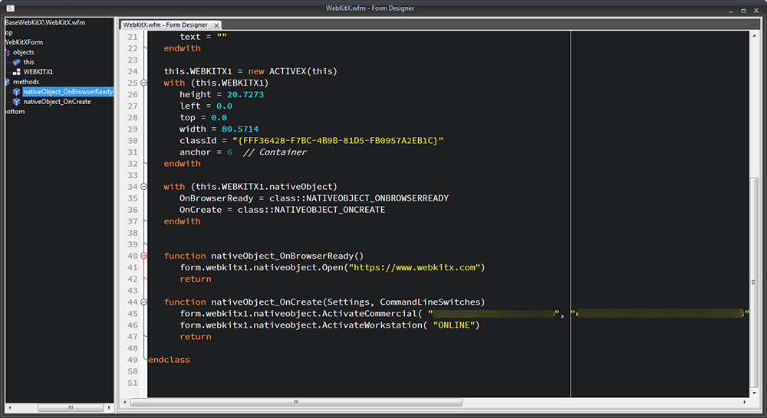Image resolution: width=767 pixels, height=418 pixels.
Task: Select nativeObject_OnBrowserReady label in the tree
Action: 68,92
